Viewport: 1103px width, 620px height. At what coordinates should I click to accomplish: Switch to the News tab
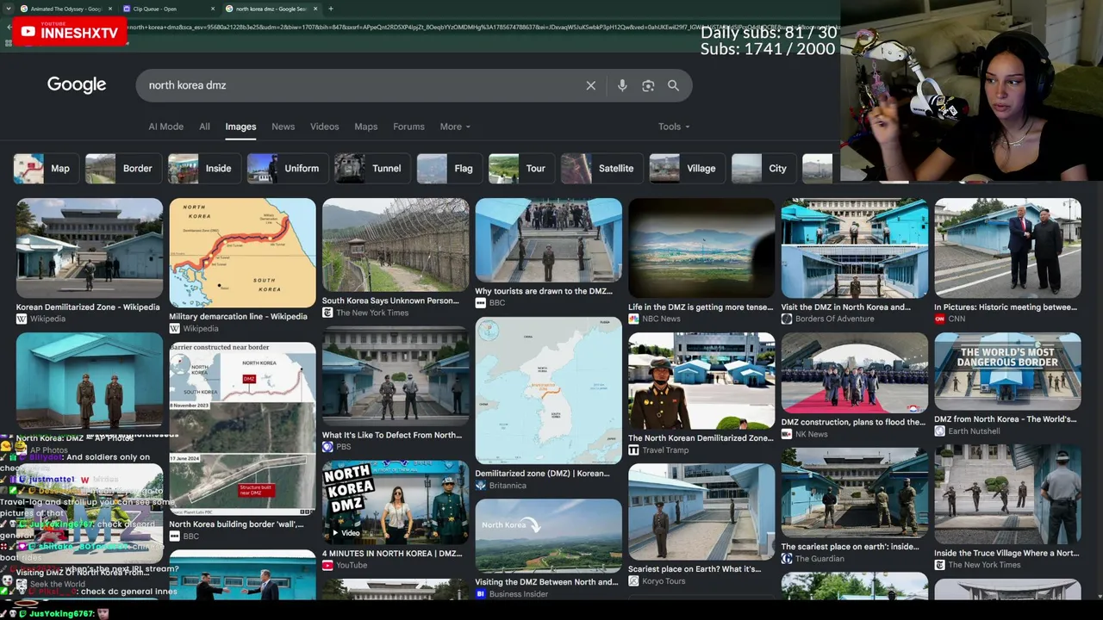(x=283, y=127)
